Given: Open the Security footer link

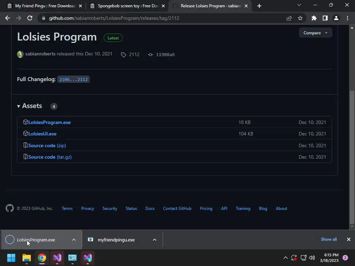Looking at the screenshot, I should pyautogui.click(x=110, y=209).
